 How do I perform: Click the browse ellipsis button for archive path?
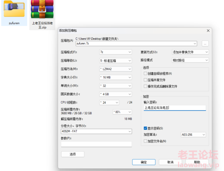click(x=205, y=44)
